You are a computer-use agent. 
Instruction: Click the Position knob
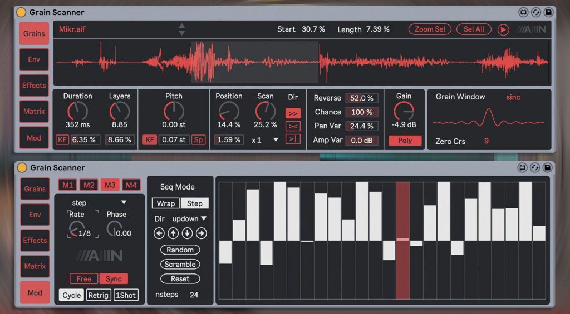[229, 111]
